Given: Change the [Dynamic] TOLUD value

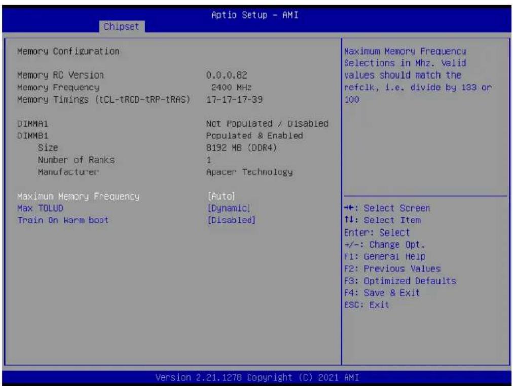Looking at the screenshot, I should pyautogui.click(x=229, y=208).
